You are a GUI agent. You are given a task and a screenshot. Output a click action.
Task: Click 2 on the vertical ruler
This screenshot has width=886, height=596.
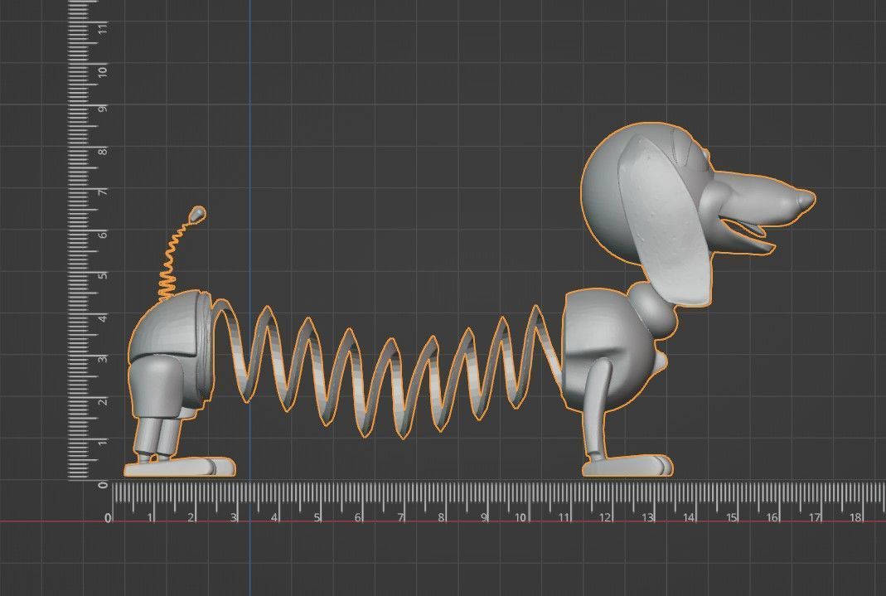coord(102,401)
